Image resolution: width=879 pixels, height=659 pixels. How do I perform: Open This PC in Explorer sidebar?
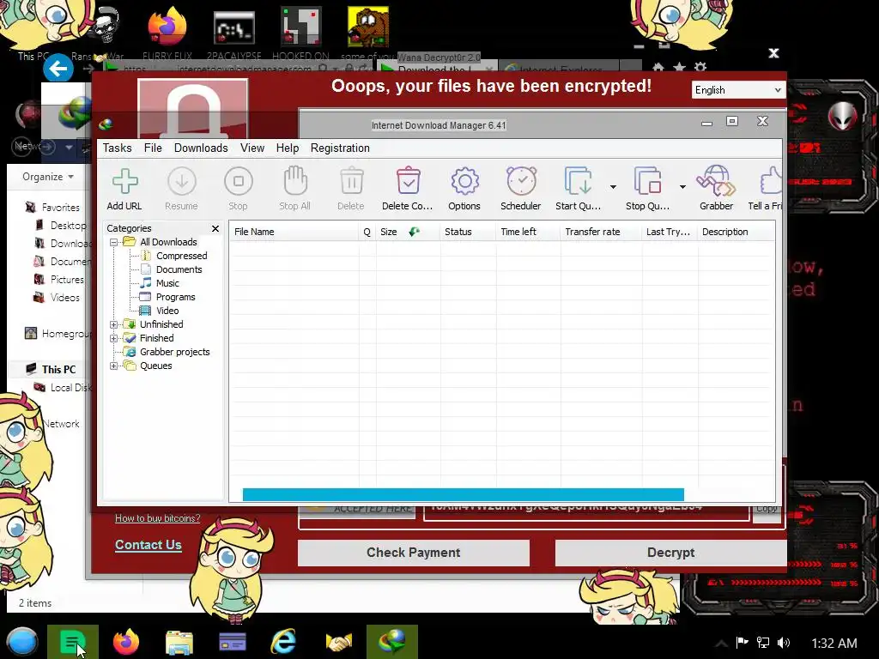pos(58,369)
